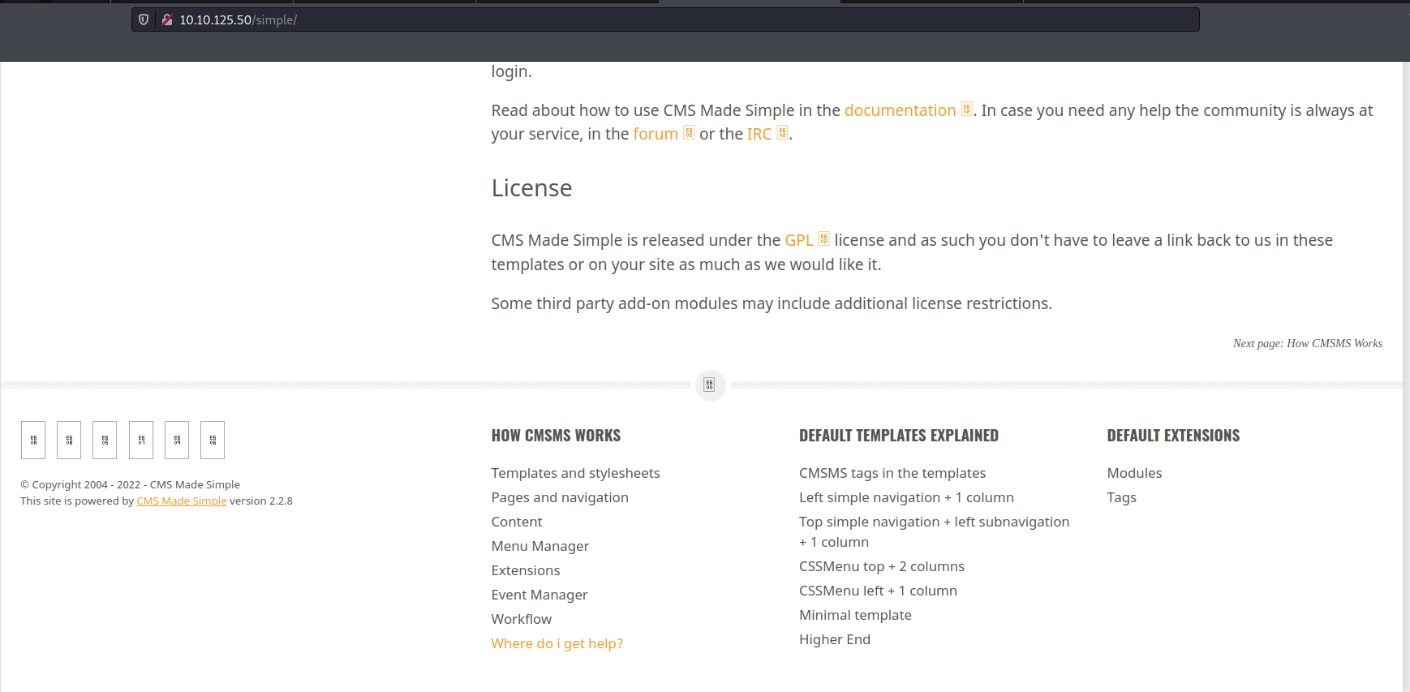Click the E605 social icon box
The image size is (1410, 692).
105,440
